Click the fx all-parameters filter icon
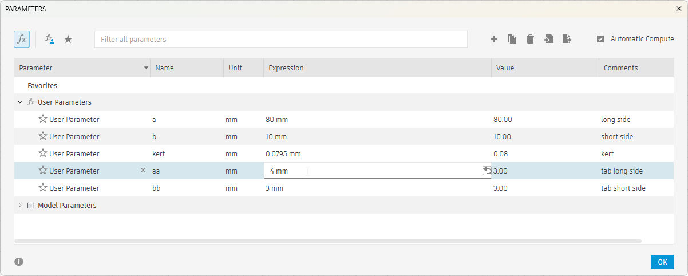Viewport: 688px width, 276px height. 22,39
